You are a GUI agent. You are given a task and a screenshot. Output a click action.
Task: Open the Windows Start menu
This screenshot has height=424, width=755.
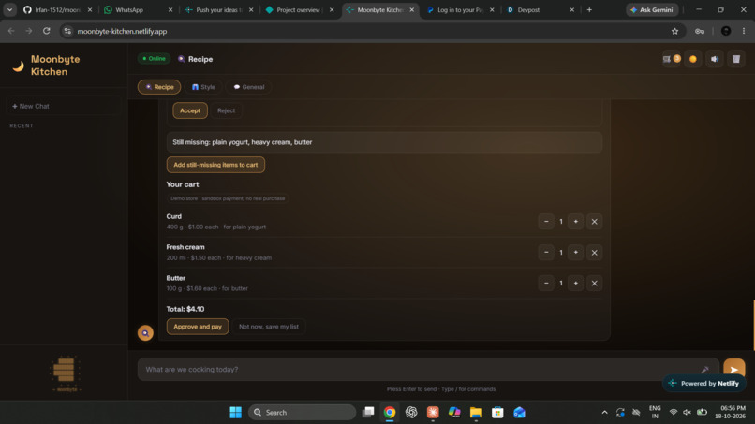coord(235,413)
